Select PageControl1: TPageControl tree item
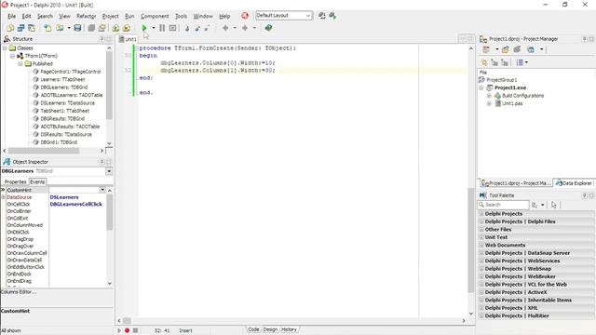The height and width of the screenshot is (335, 596). pyautogui.click(x=71, y=72)
